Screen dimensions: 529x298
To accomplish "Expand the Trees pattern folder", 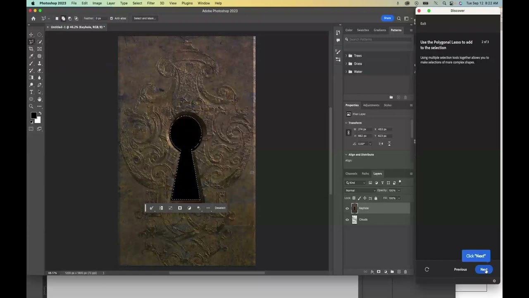I will pyautogui.click(x=346, y=55).
